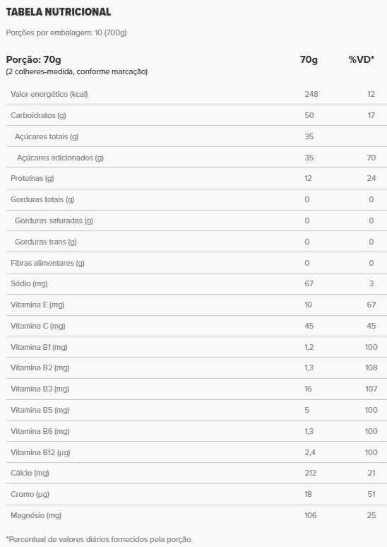
Task: Click the Gorduras totais (g) row
Action: 196,199
